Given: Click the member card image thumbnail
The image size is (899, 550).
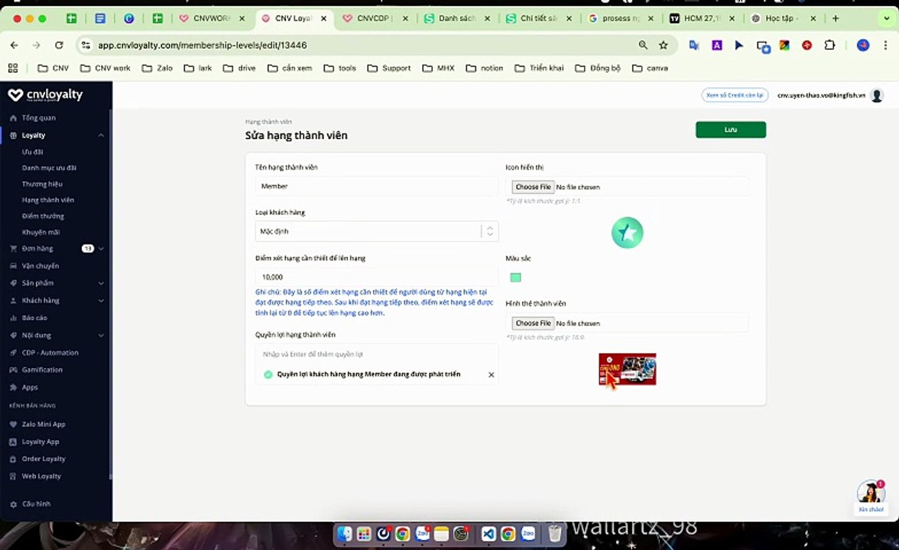Looking at the screenshot, I should click(x=627, y=369).
